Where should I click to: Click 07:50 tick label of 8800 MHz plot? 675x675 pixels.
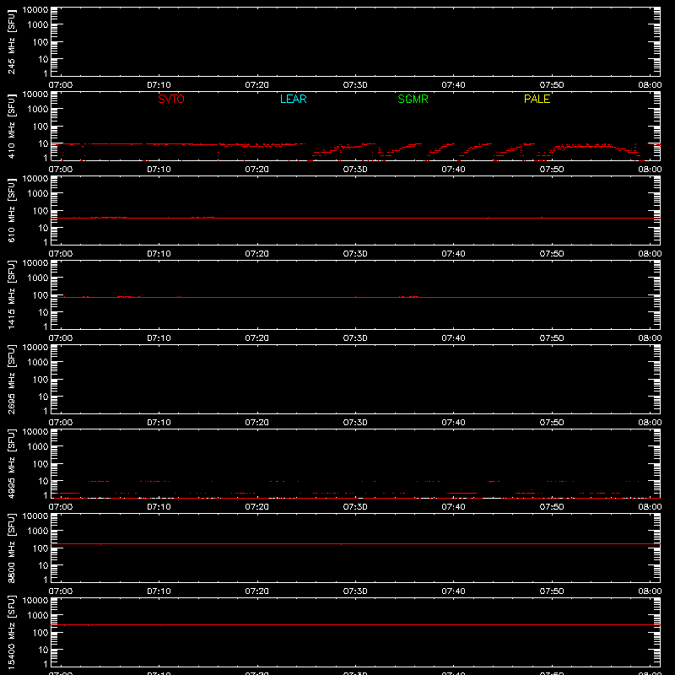[x=552, y=591]
